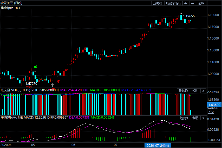Open 说明 in the volume panel
222x148 pixels.
coord(195,91)
